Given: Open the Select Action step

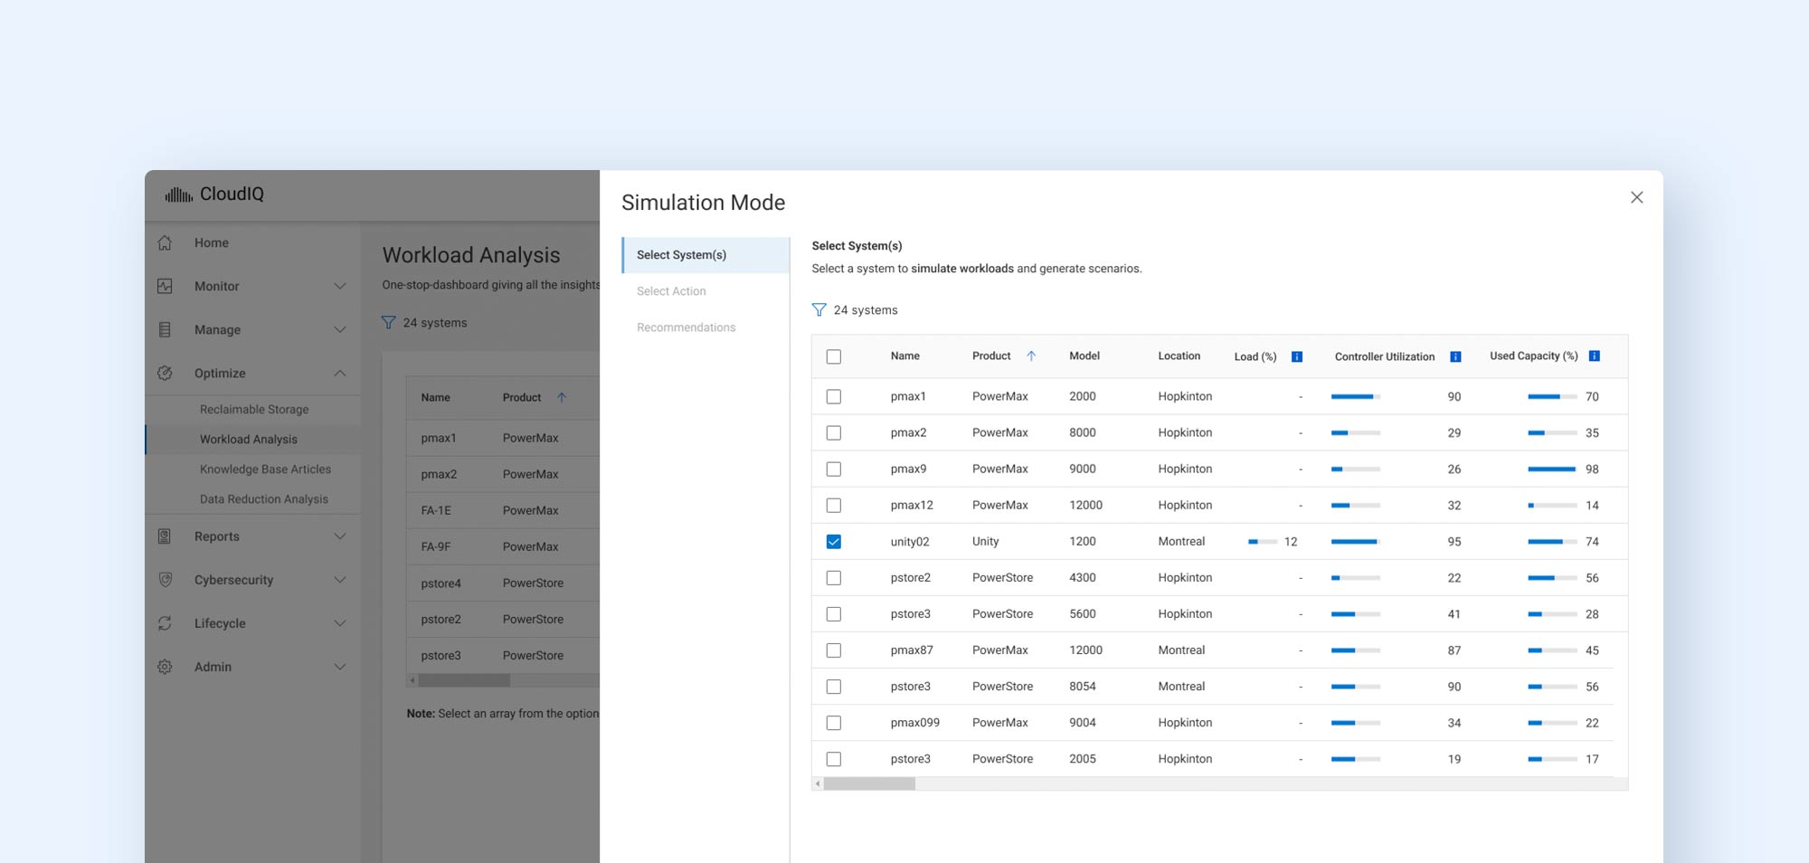Looking at the screenshot, I should (x=671, y=291).
